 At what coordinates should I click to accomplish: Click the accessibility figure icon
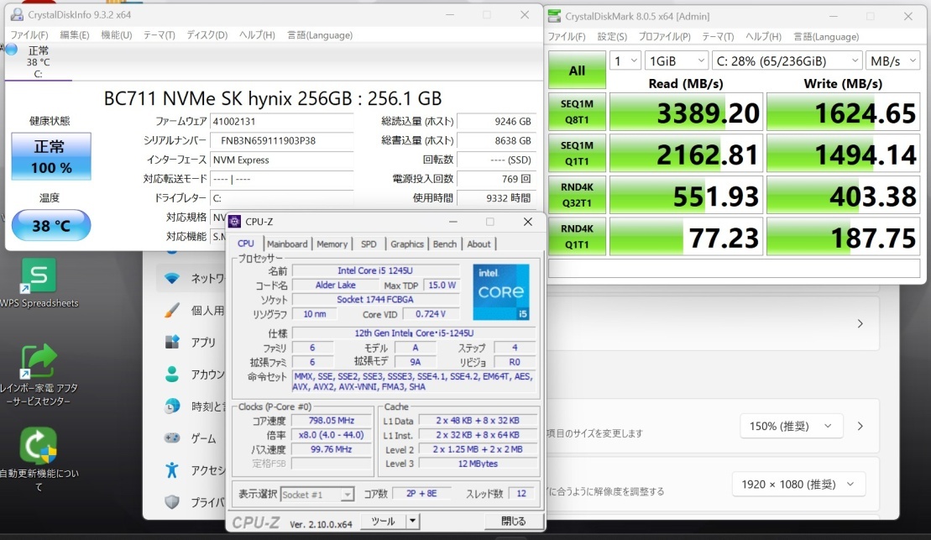172,469
